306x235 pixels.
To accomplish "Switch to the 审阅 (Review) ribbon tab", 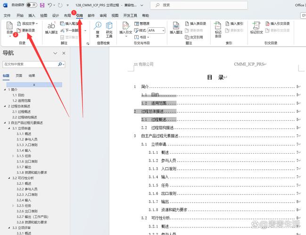I will coord(103,16).
